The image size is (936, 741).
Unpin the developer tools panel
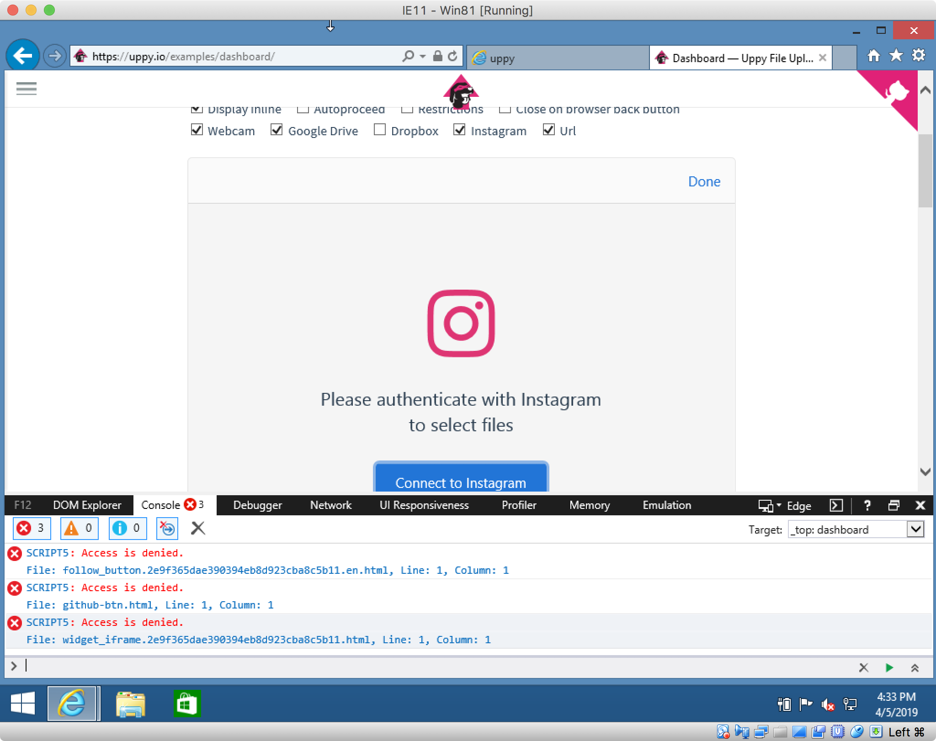pyautogui.click(x=893, y=505)
